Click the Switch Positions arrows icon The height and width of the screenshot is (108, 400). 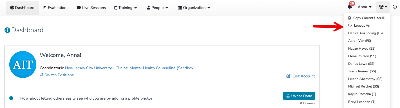click(42, 75)
